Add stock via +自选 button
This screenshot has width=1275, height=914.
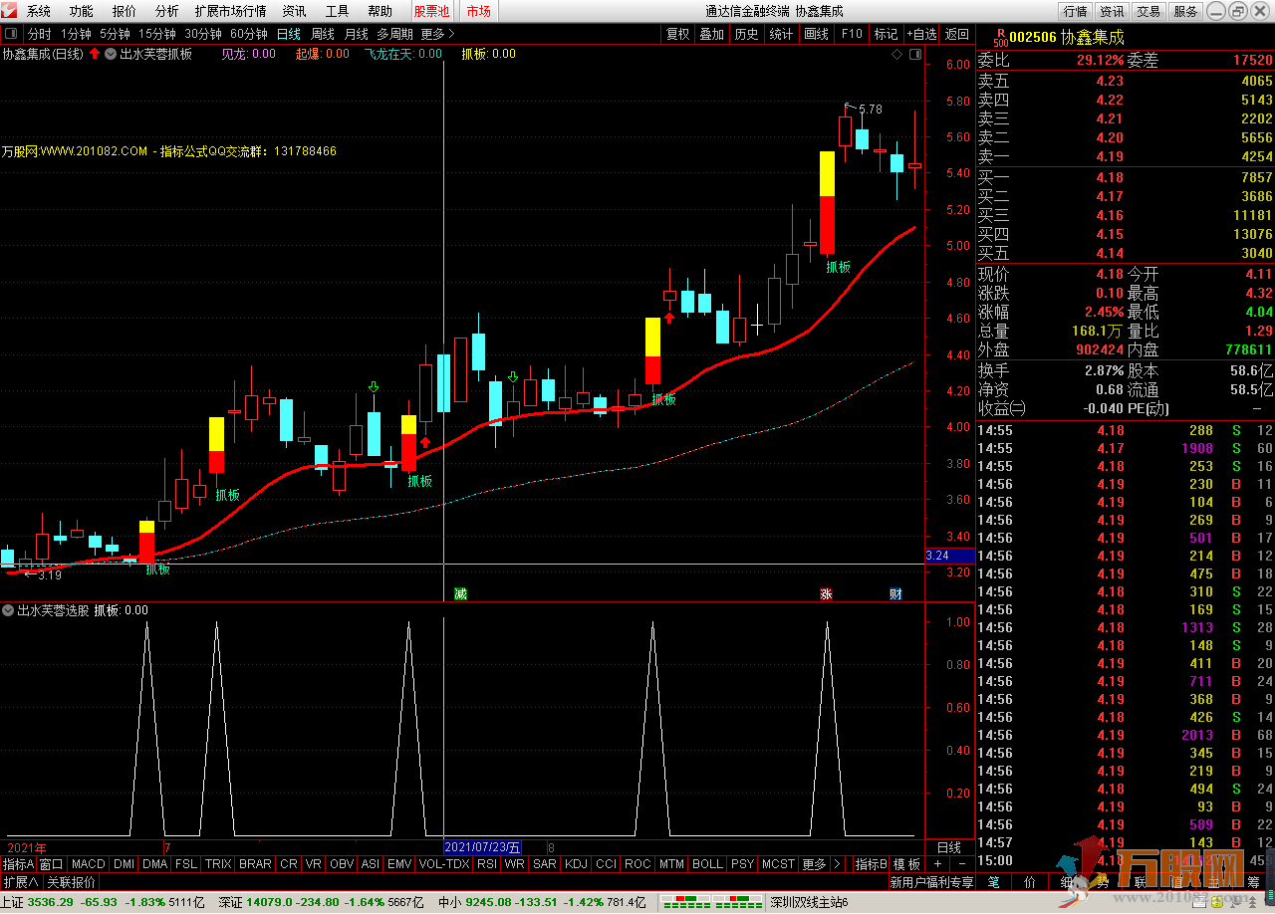pos(922,34)
